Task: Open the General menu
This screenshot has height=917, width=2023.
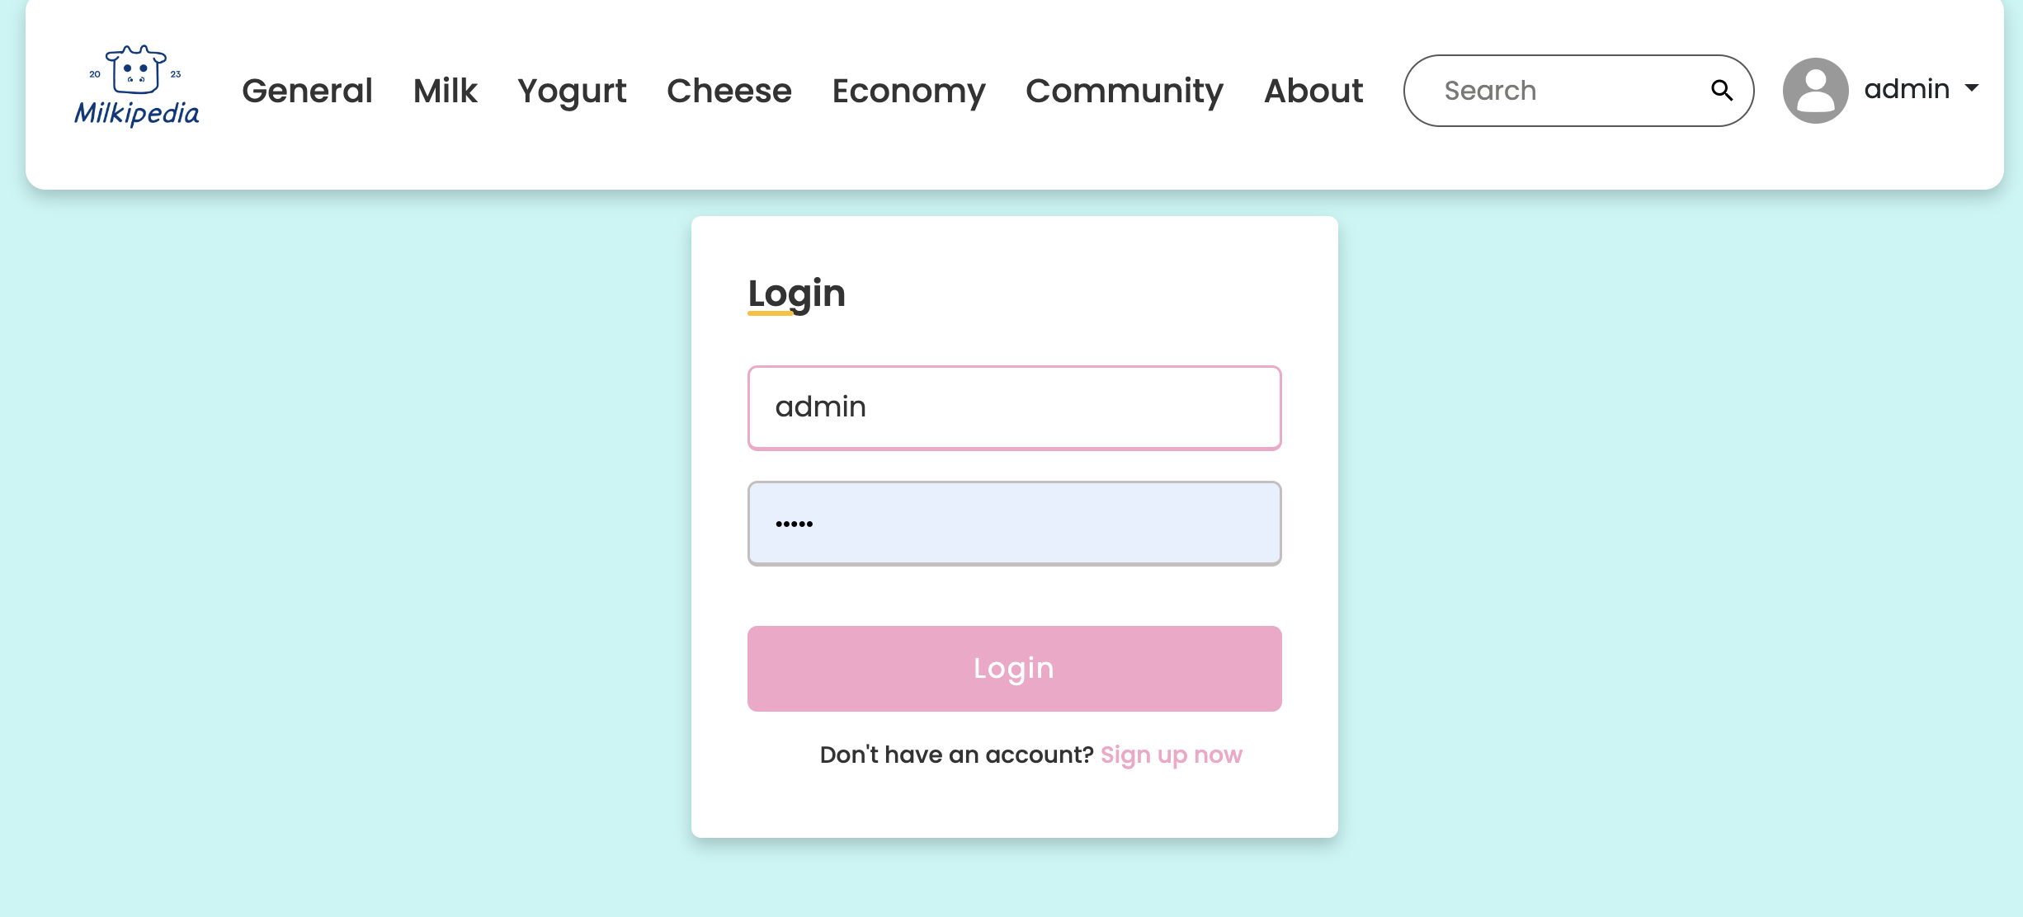Action: pyautogui.click(x=307, y=91)
